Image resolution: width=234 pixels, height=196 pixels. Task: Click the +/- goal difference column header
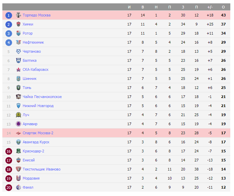click(210, 7)
